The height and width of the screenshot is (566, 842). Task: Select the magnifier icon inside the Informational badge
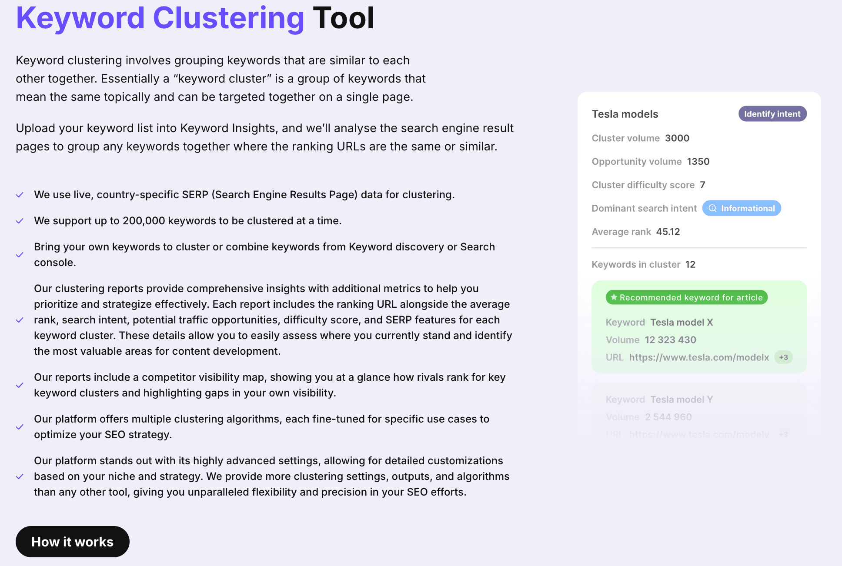pos(712,208)
